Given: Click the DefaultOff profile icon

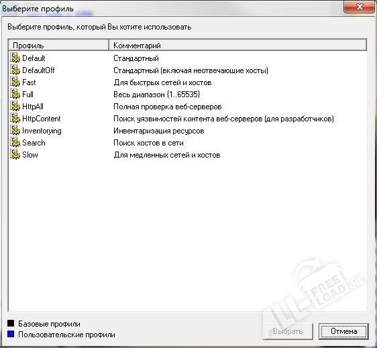Looking at the screenshot, I should click(15, 70).
